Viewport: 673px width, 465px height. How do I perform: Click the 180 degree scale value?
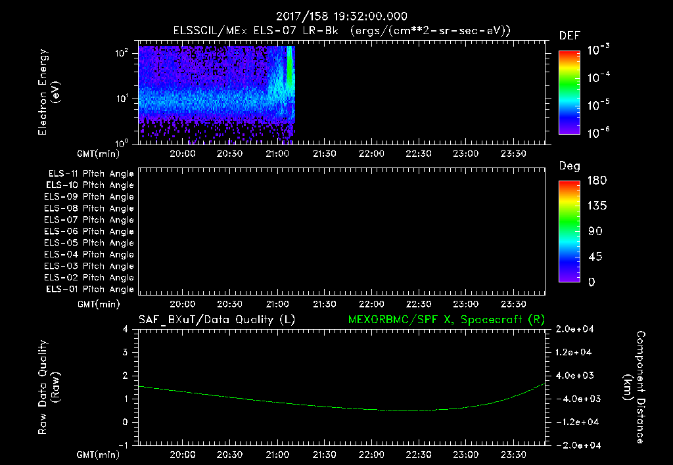(597, 181)
